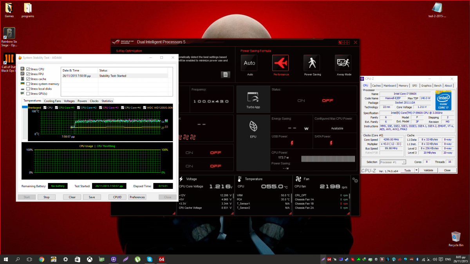Open the Caches tab in CPU-Z
Screen dimensions: 470x264
click(x=376, y=85)
